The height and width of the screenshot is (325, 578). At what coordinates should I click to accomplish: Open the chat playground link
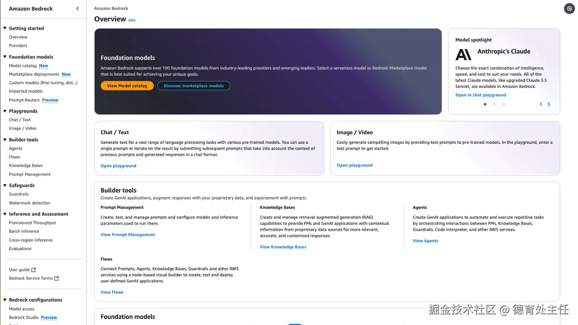[480, 95]
